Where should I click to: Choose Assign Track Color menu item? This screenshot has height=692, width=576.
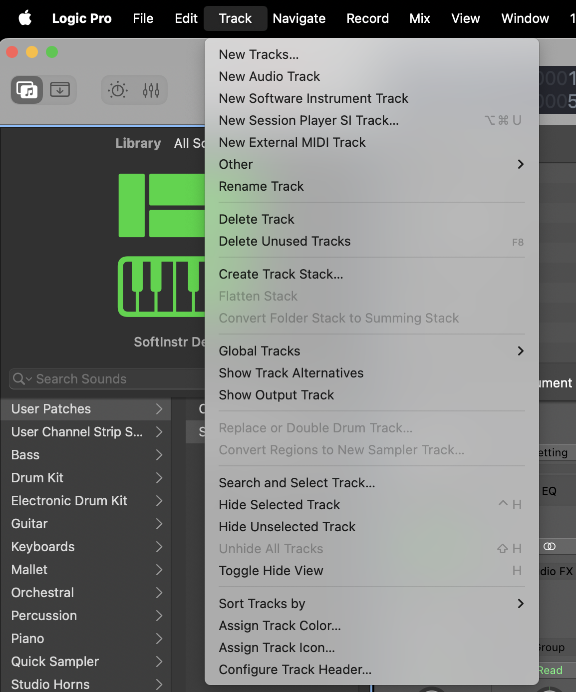click(280, 626)
